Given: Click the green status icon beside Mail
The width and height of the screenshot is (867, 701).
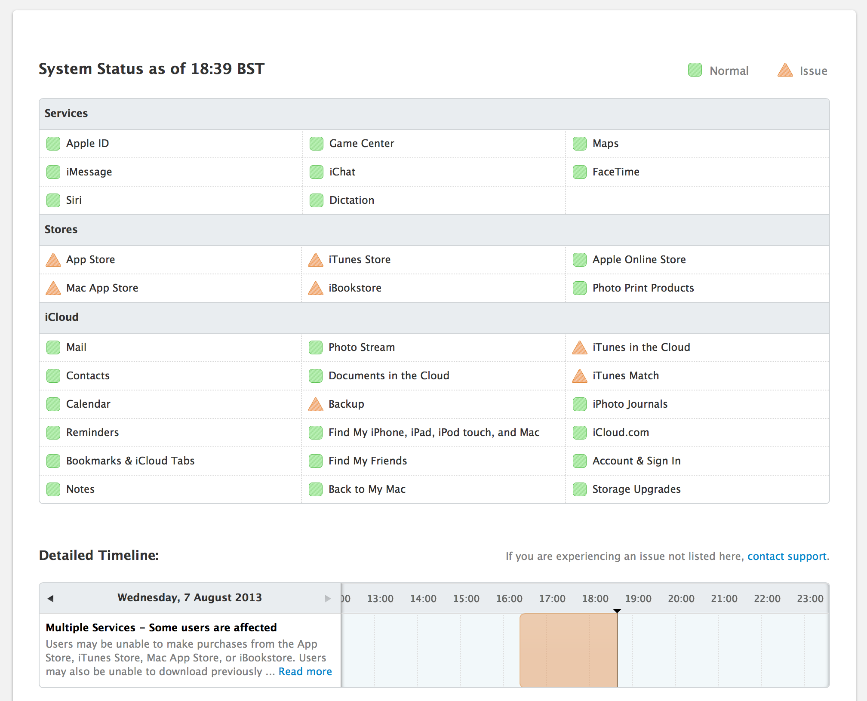Looking at the screenshot, I should [53, 347].
